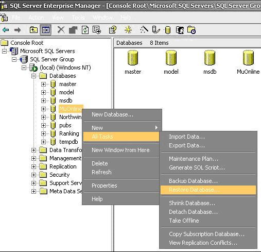Select Shrink Database... in the submenu
Screen dimensions: 261x252
208,203
